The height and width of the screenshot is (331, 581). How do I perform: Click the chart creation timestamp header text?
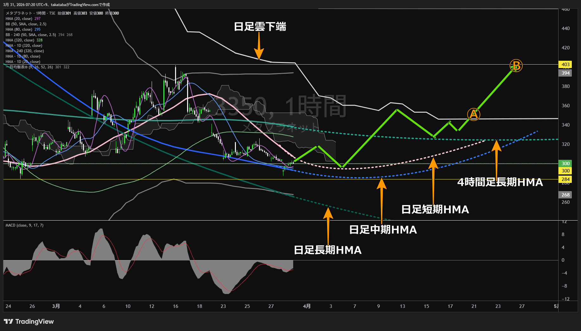click(57, 5)
